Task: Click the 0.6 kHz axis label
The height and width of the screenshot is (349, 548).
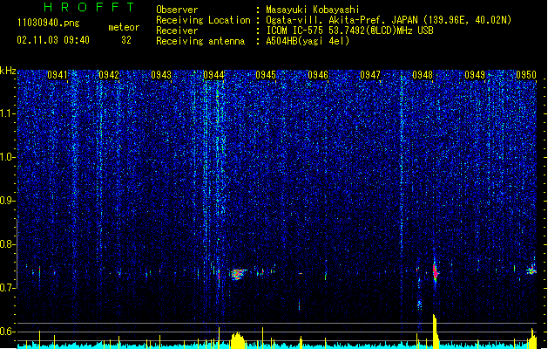Action: [8, 332]
